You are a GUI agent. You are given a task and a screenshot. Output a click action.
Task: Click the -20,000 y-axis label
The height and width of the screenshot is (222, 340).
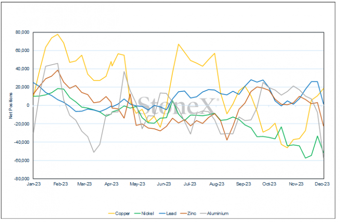(22, 124)
